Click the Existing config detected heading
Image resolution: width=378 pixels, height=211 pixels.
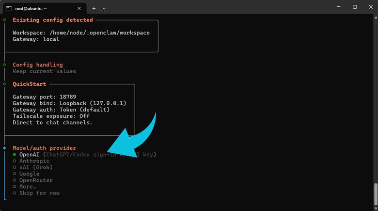53,20
